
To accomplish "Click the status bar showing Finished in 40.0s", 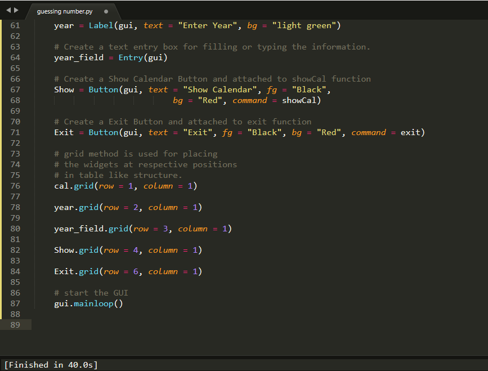I will pyautogui.click(x=51, y=364).
